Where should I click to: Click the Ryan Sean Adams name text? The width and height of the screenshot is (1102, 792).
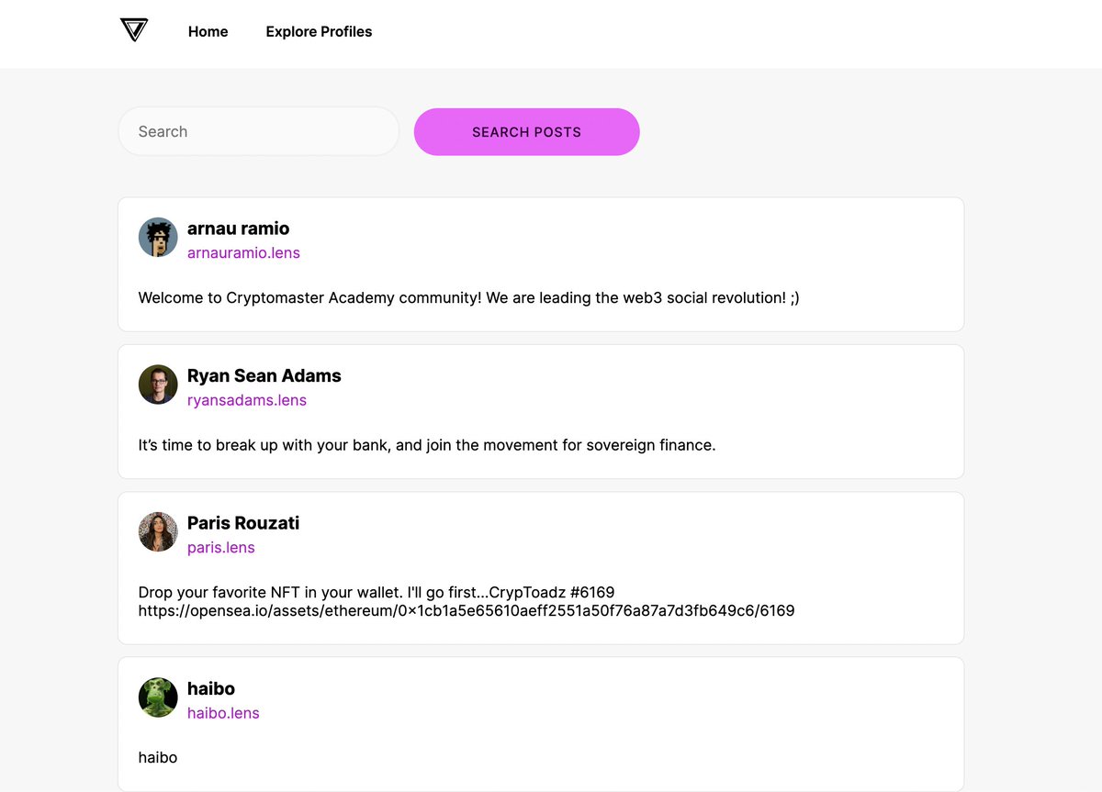264,375
